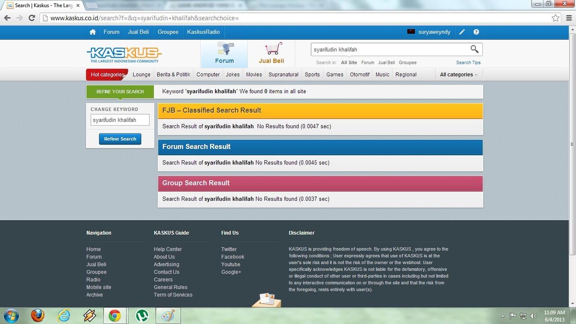The width and height of the screenshot is (576, 324).
Task: Open Help Center footer link
Action: coord(168,249)
